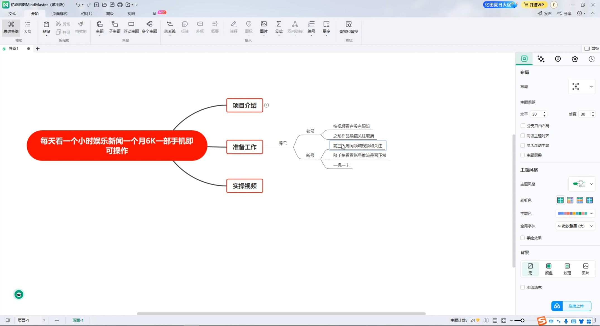Enable topic overlap (主题层叠)

click(x=523, y=155)
